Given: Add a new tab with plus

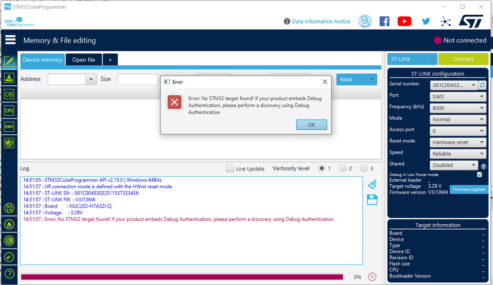Looking at the screenshot, I should click(110, 60).
